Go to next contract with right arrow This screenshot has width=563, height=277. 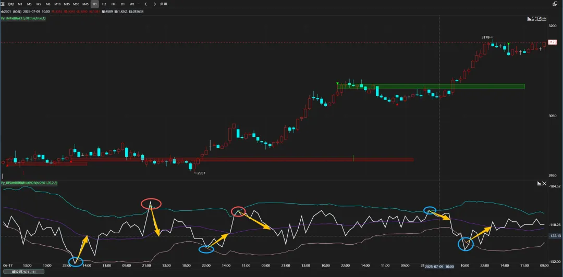coord(154,4)
